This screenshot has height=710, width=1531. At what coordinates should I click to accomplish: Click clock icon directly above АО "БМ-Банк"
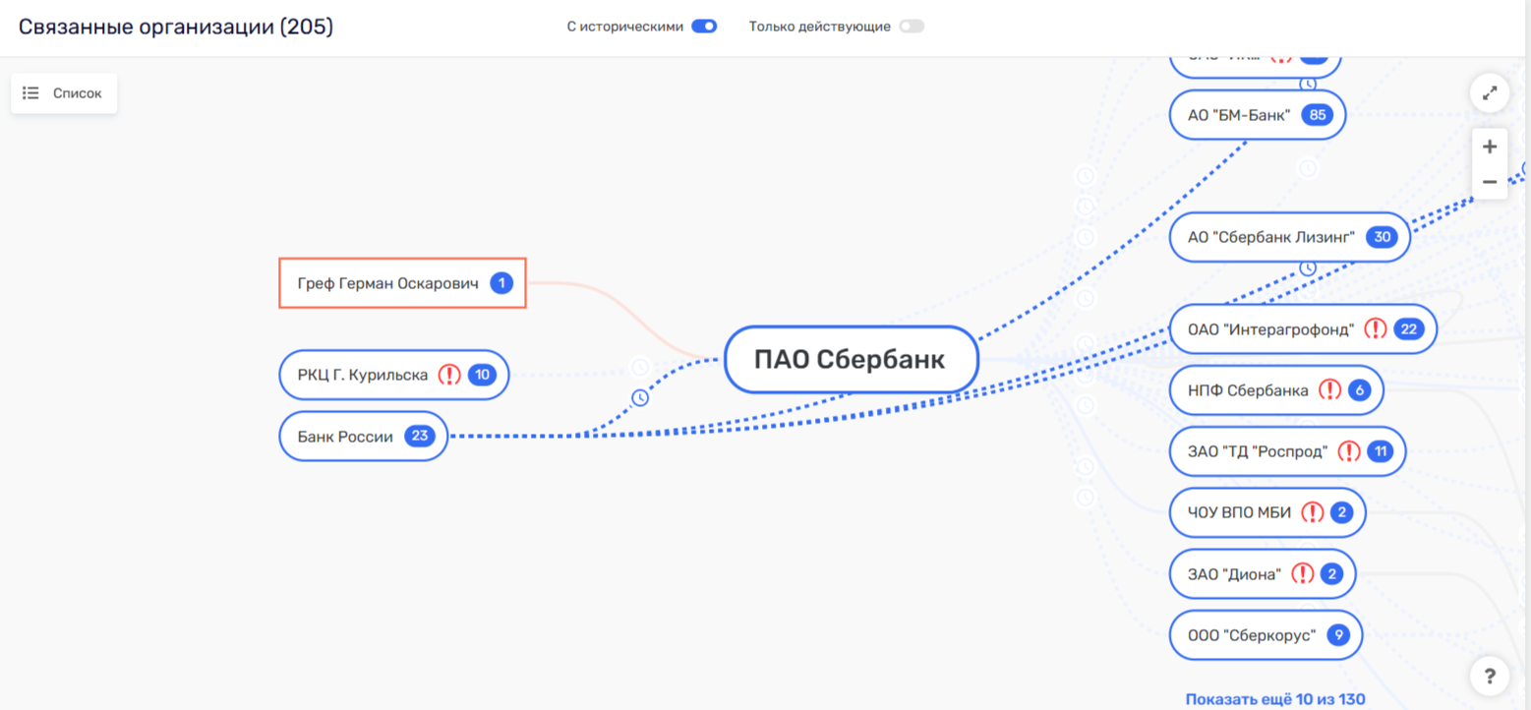coord(1308,84)
